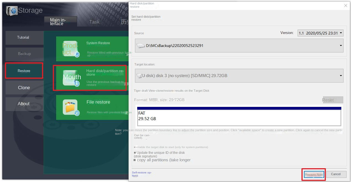
Task: Open the Tutorial section
Action: click(x=23, y=38)
